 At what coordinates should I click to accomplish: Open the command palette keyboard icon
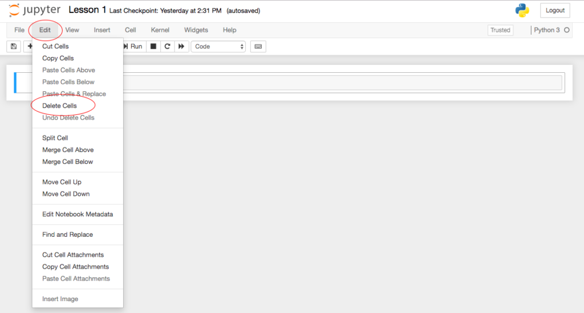click(258, 47)
